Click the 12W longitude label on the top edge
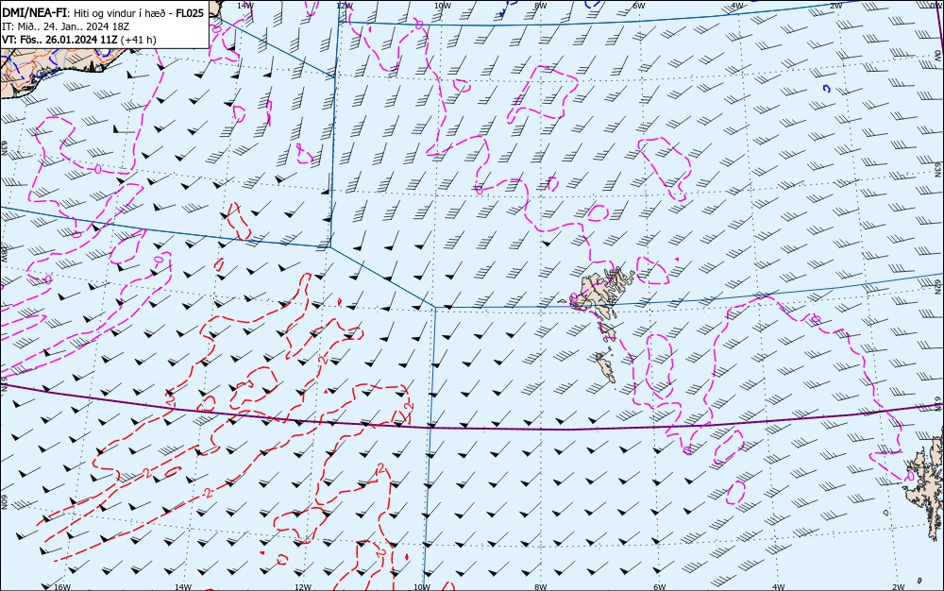This screenshot has width=944, height=591. click(x=345, y=5)
